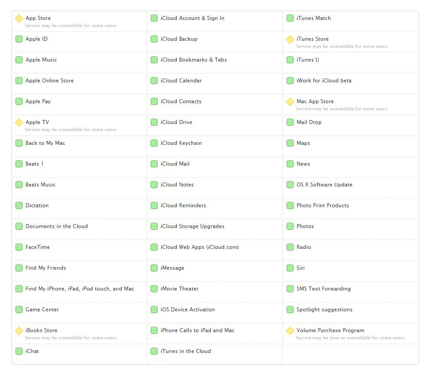Select the iCloud Storage Upgrades label
431x376 pixels.
[x=192, y=226]
